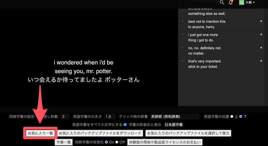Select Off for 同時字幕の有効化
268x146 pixels.
coord(117,142)
